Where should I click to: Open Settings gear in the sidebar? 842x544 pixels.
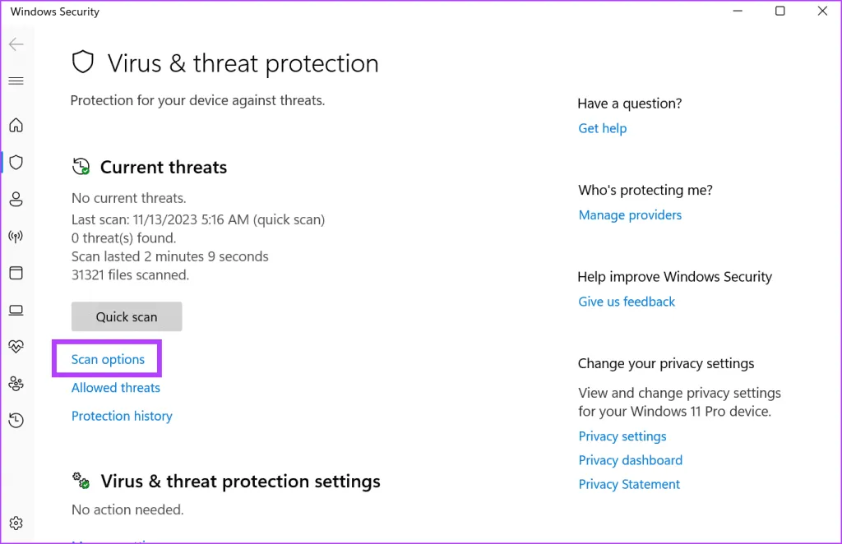point(16,523)
